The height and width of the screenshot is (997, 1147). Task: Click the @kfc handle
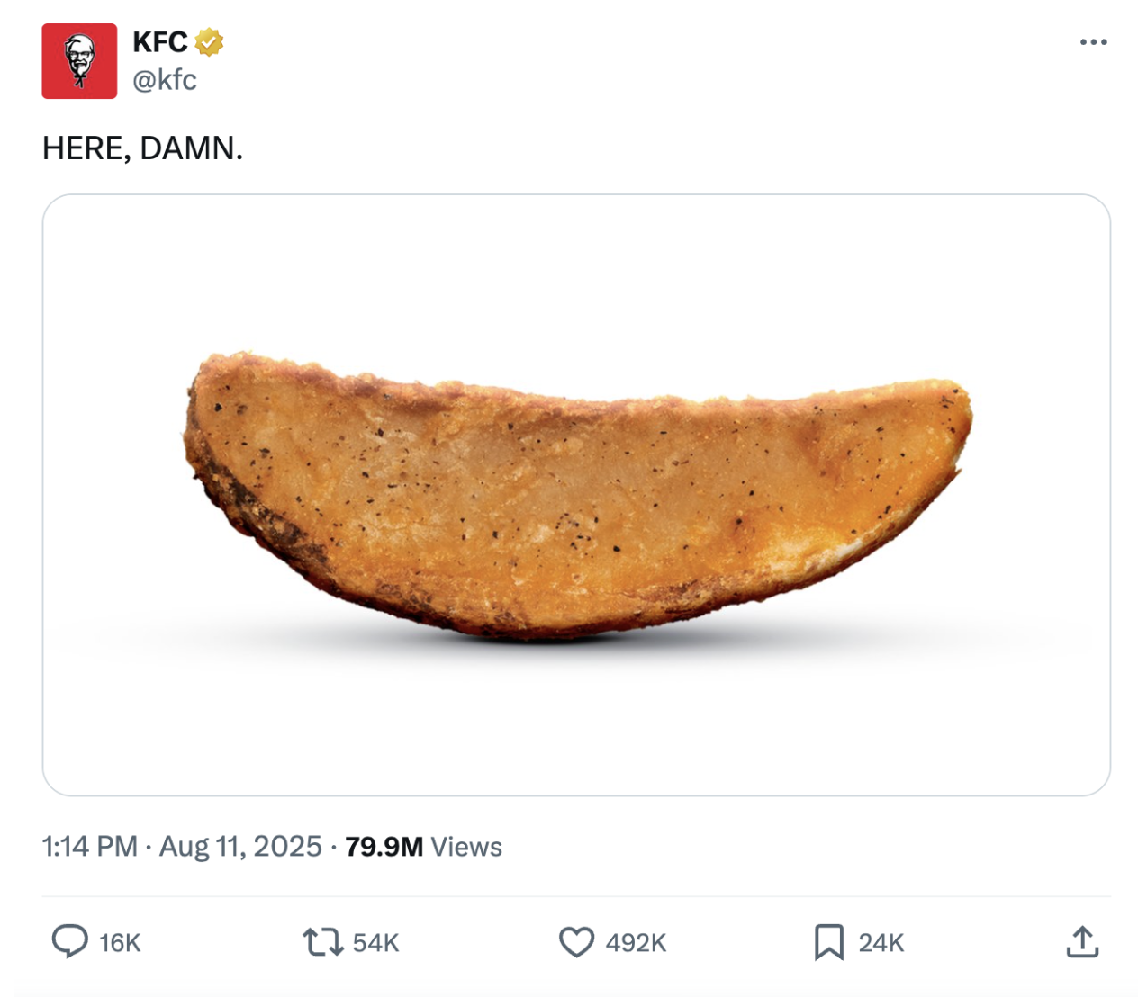165,81
